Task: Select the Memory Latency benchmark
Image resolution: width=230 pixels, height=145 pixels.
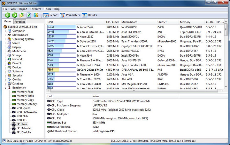Action: coord(27,104)
